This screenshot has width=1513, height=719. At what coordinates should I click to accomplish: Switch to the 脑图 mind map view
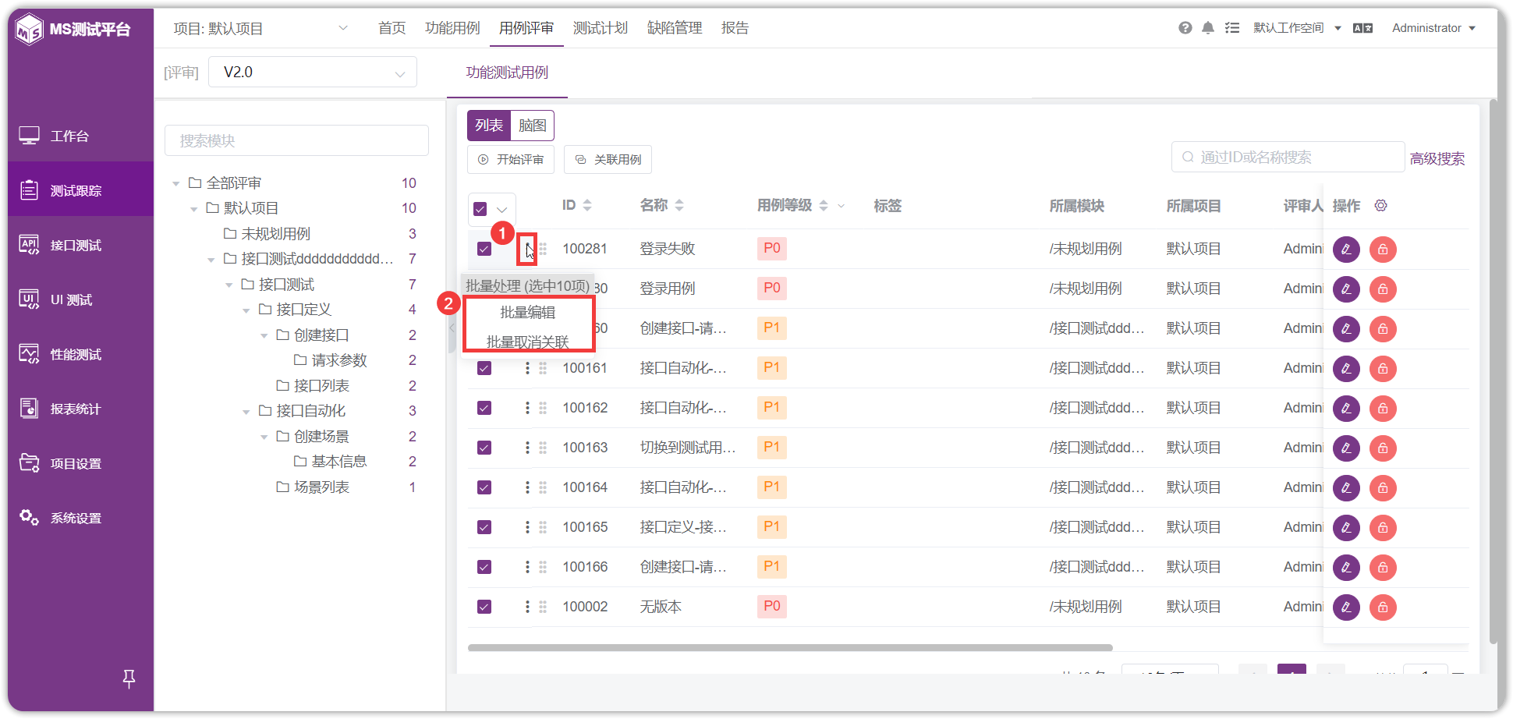533,126
